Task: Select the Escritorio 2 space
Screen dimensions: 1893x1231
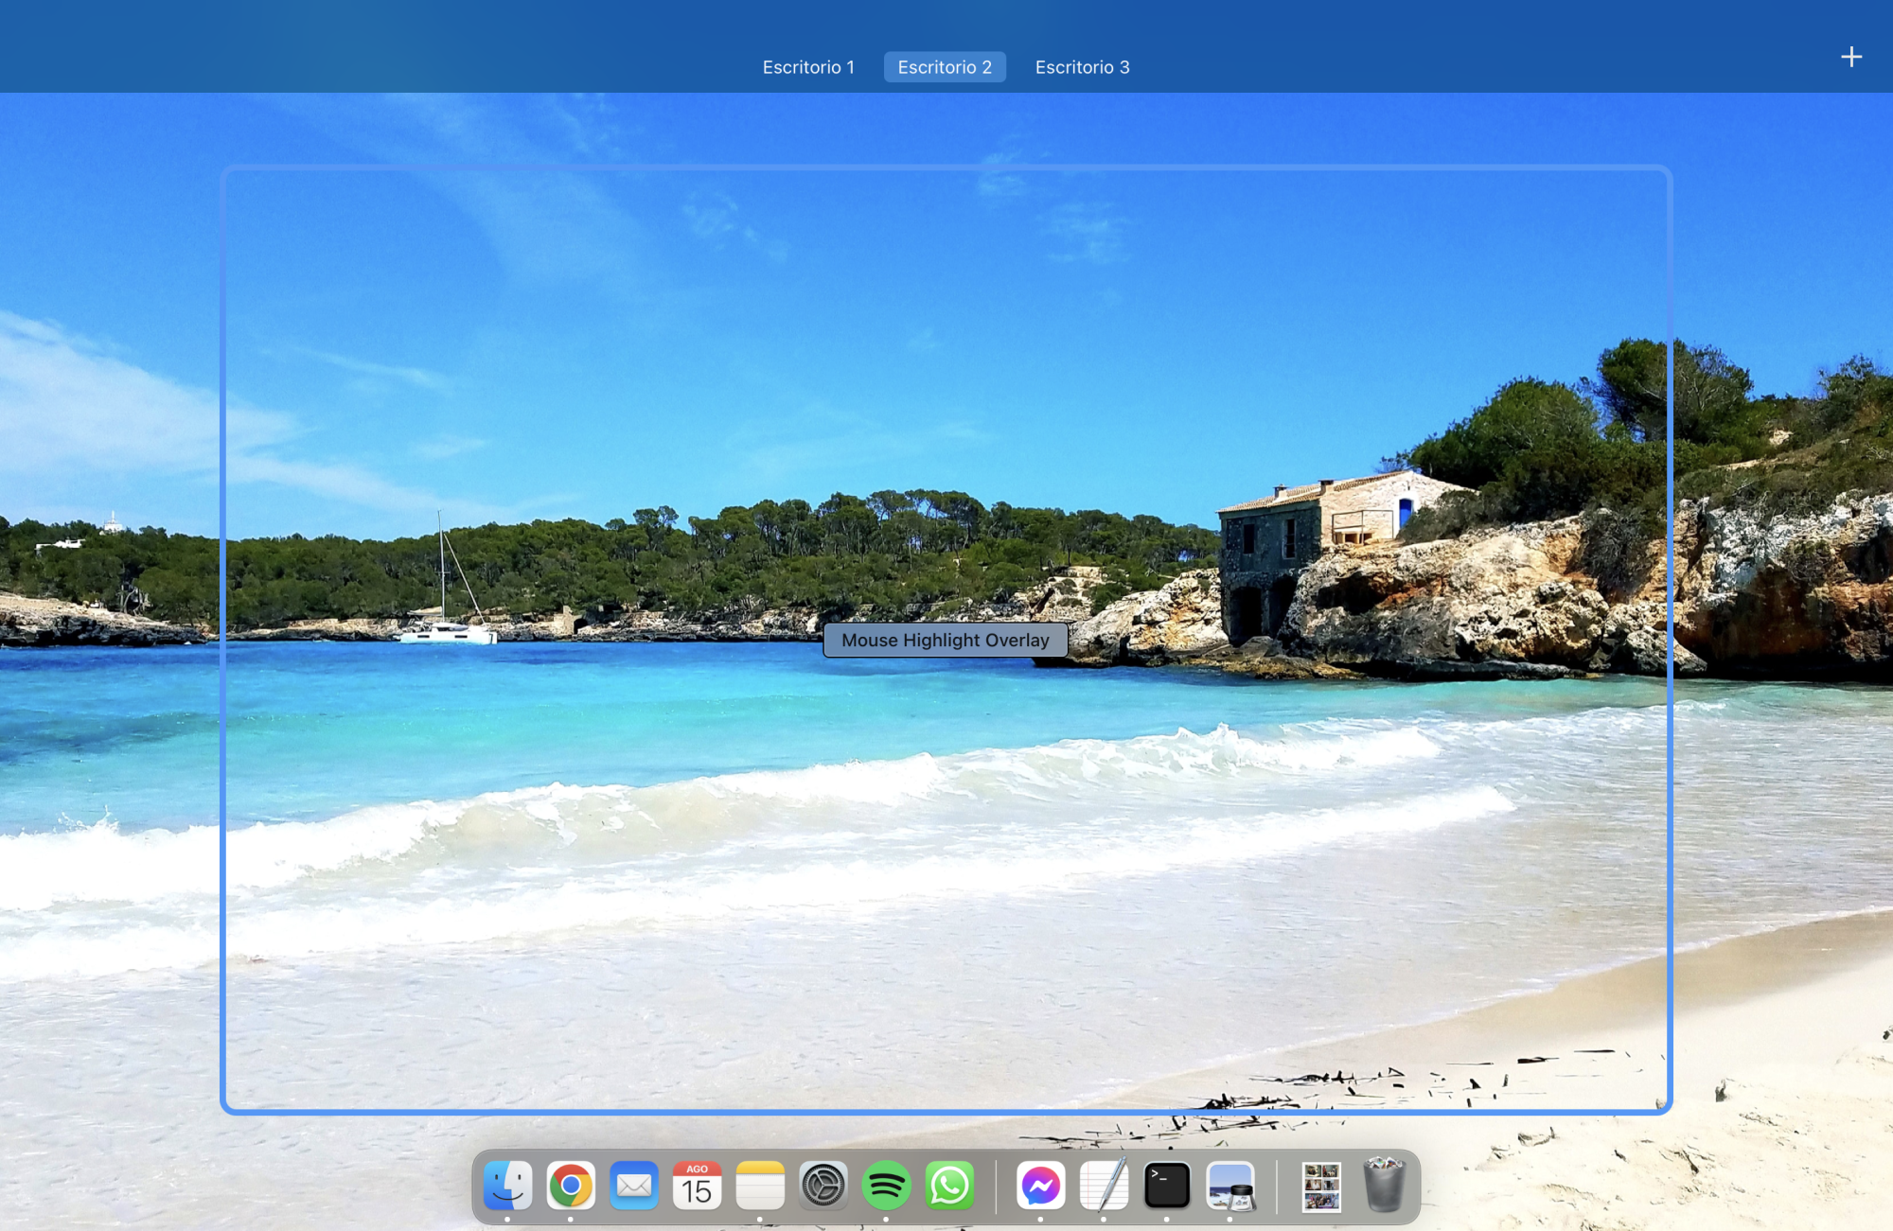Action: [x=945, y=67]
